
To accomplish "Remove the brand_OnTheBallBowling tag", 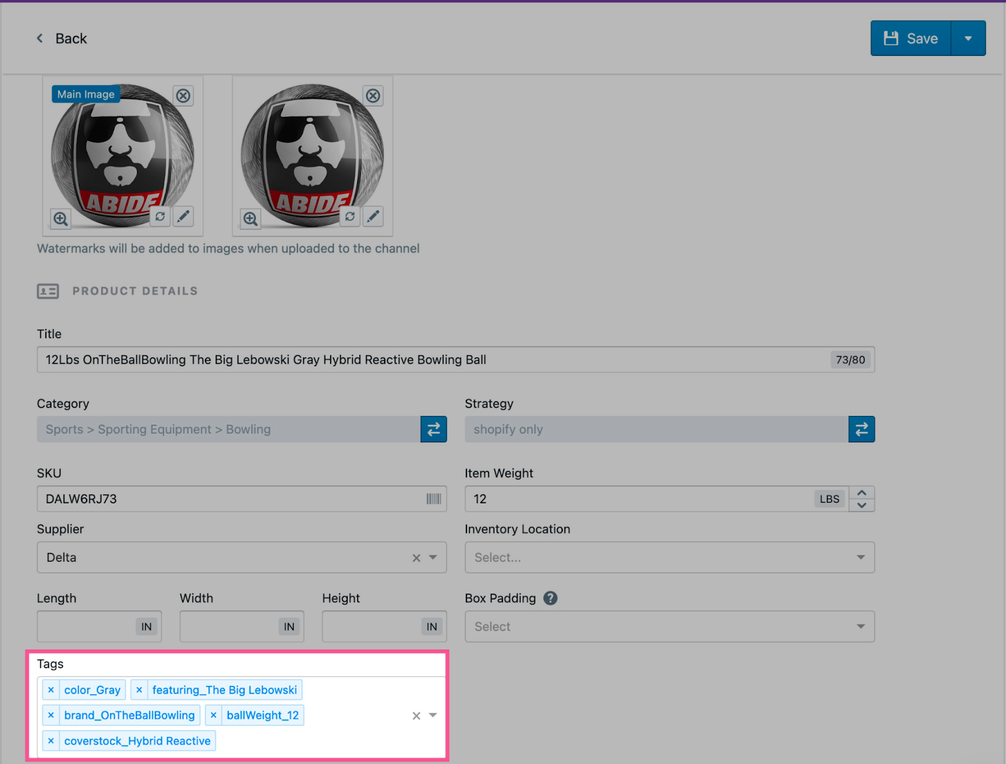I will [51, 715].
